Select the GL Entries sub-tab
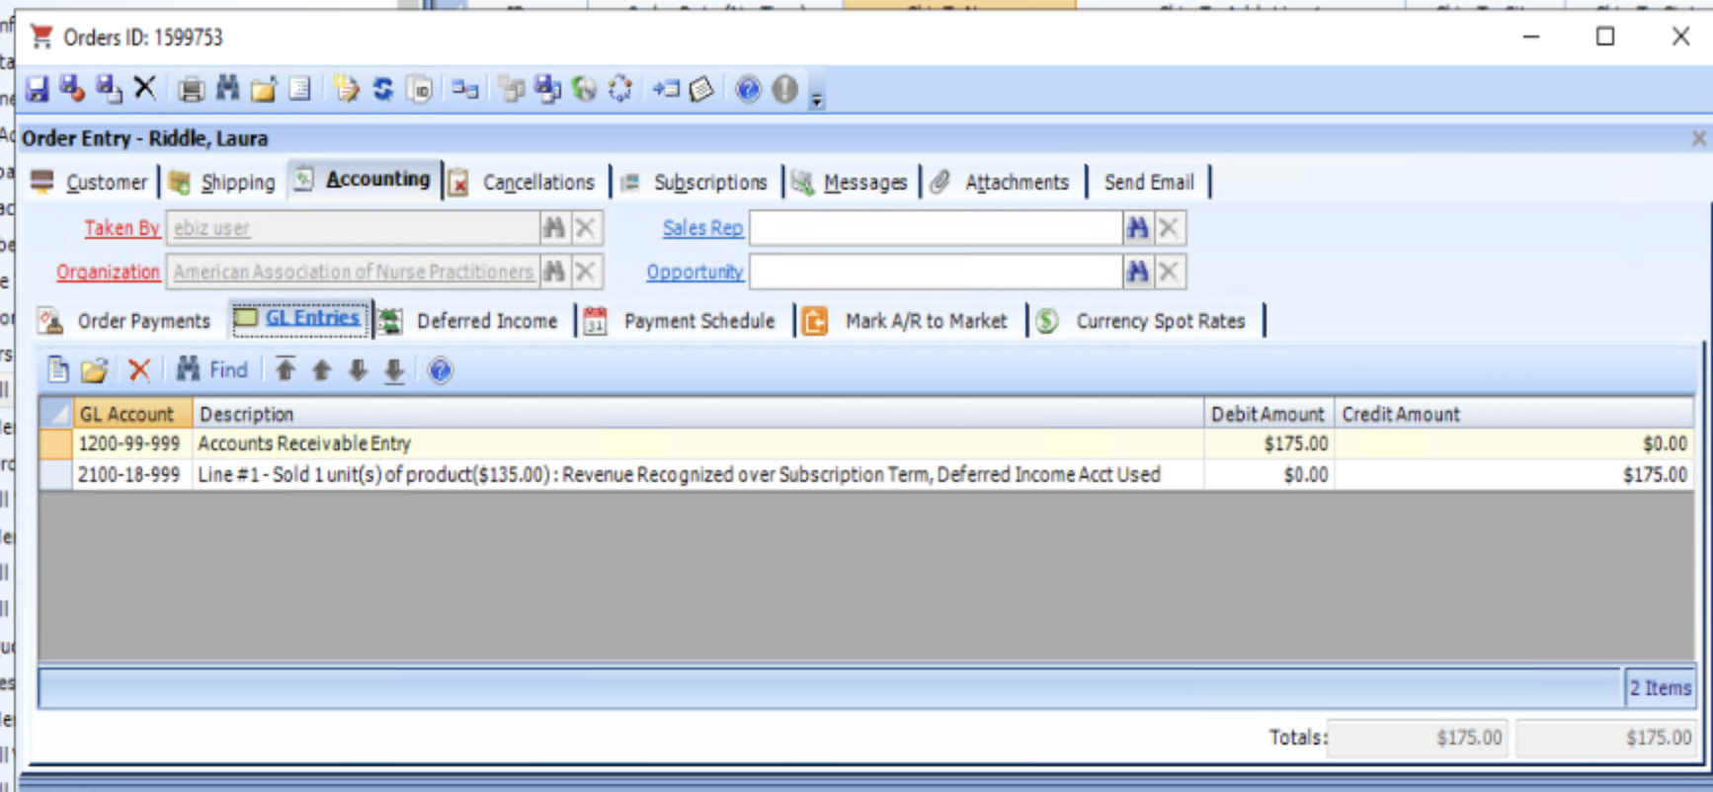Image resolution: width=1713 pixels, height=792 pixels. click(300, 319)
